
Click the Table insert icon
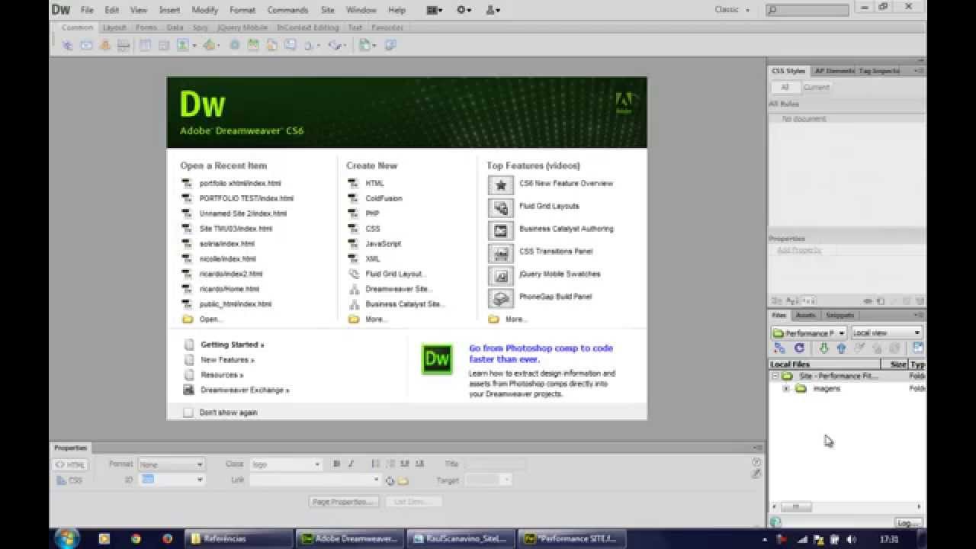point(145,46)
